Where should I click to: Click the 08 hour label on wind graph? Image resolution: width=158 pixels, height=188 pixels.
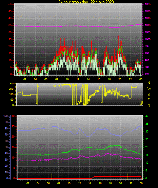click(57, 79)
